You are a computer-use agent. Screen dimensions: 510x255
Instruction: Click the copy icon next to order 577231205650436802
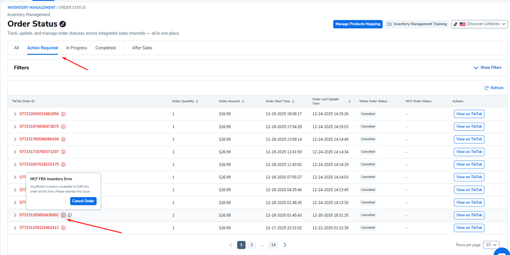pyautogui.click(x=70, y=215)
